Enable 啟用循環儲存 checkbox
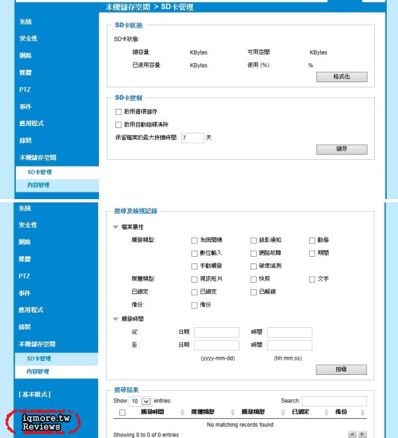Viewport: 398px width, 438px height. (119, 112)
